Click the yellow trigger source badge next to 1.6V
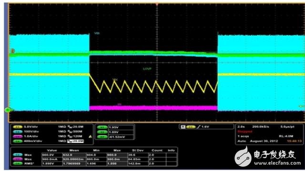This screenshot has width=305, height=171. point(191,127)
